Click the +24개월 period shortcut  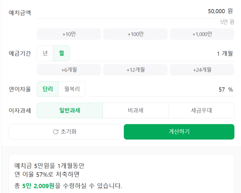(x=202, y=70)
